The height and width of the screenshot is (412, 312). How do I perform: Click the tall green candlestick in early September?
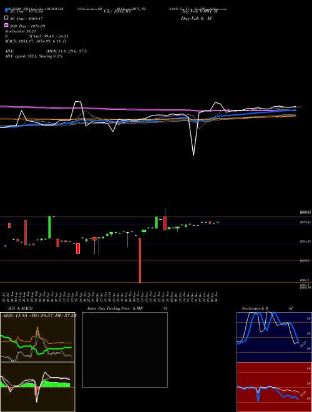click(49, 228)
